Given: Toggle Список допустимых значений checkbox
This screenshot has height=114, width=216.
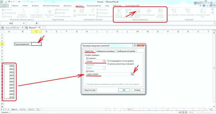Looking at the screenshot, I should tap(108, 64).
